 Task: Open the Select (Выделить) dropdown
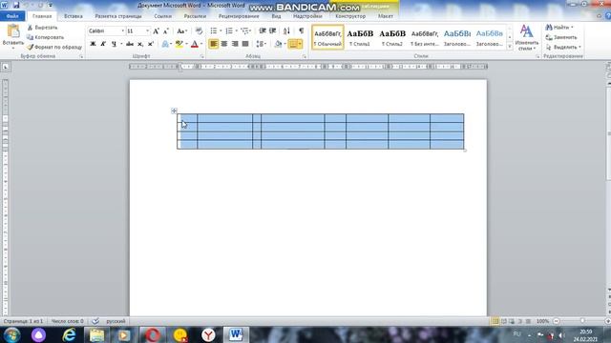coord(563,47)
